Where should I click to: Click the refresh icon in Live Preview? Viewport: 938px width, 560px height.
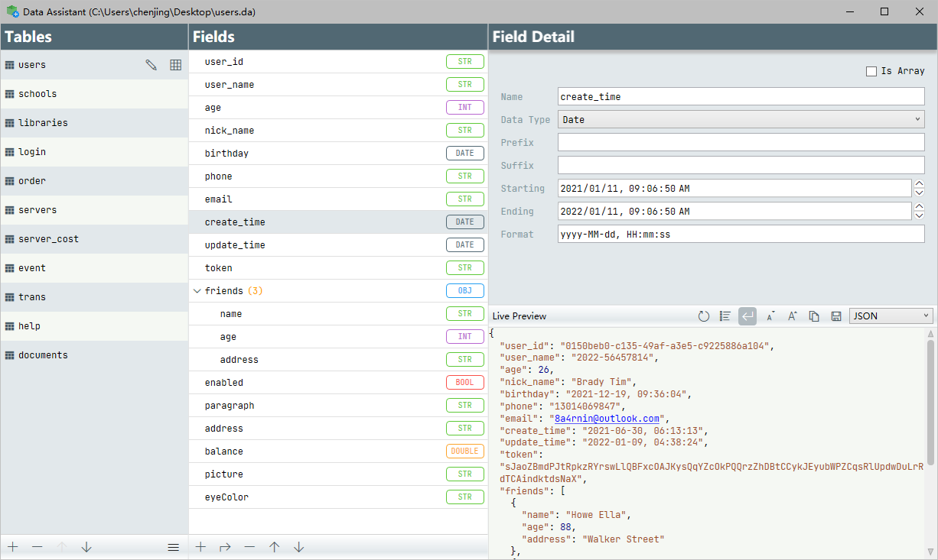click(x=704, y=316)
